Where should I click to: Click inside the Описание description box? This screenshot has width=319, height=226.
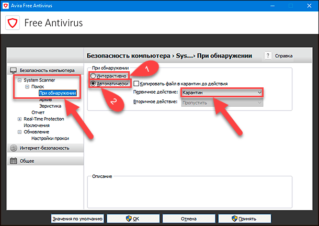tap(190, 193)
